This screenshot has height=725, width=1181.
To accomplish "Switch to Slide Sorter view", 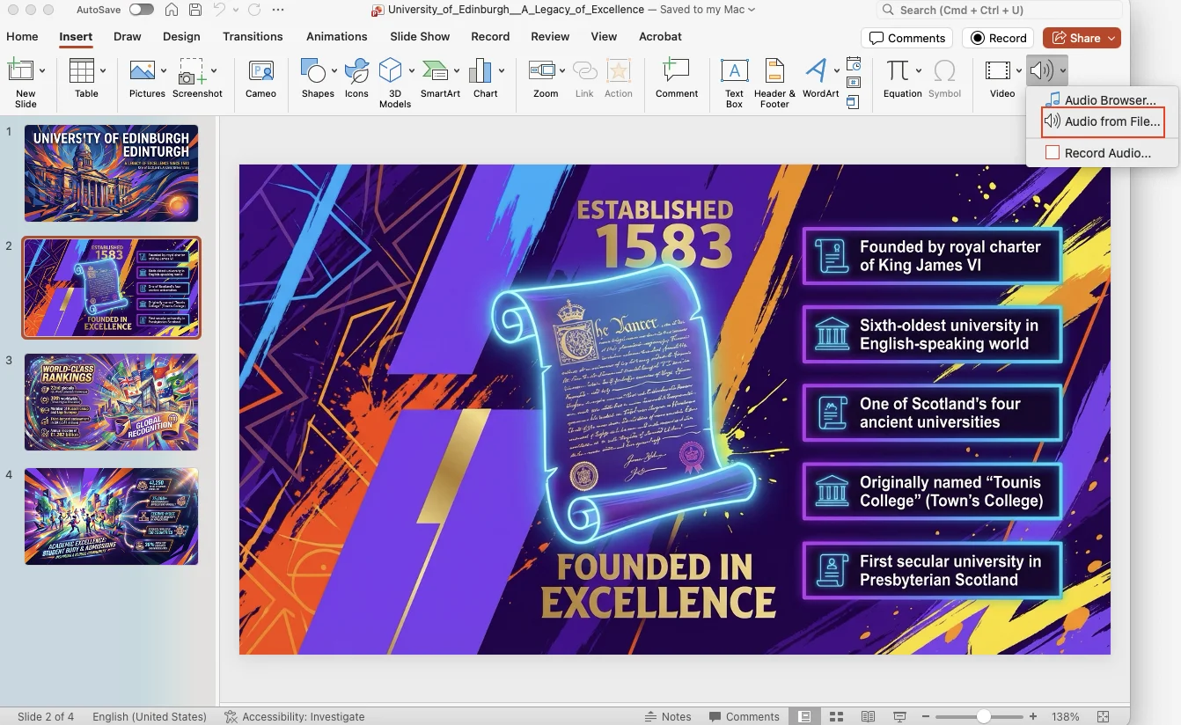I will click(836, 716).
